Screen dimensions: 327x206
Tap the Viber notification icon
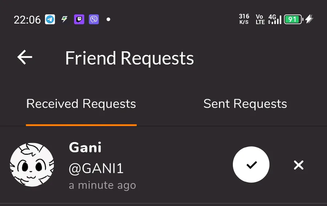click(94, 19)
